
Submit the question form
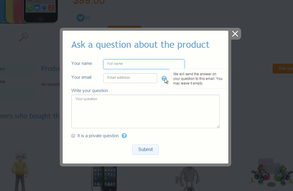point(145,149)
